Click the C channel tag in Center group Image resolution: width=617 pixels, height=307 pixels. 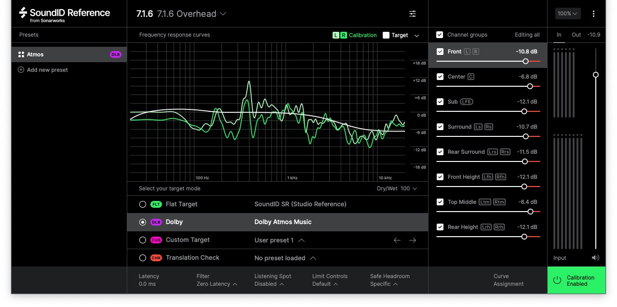(471, 77)
